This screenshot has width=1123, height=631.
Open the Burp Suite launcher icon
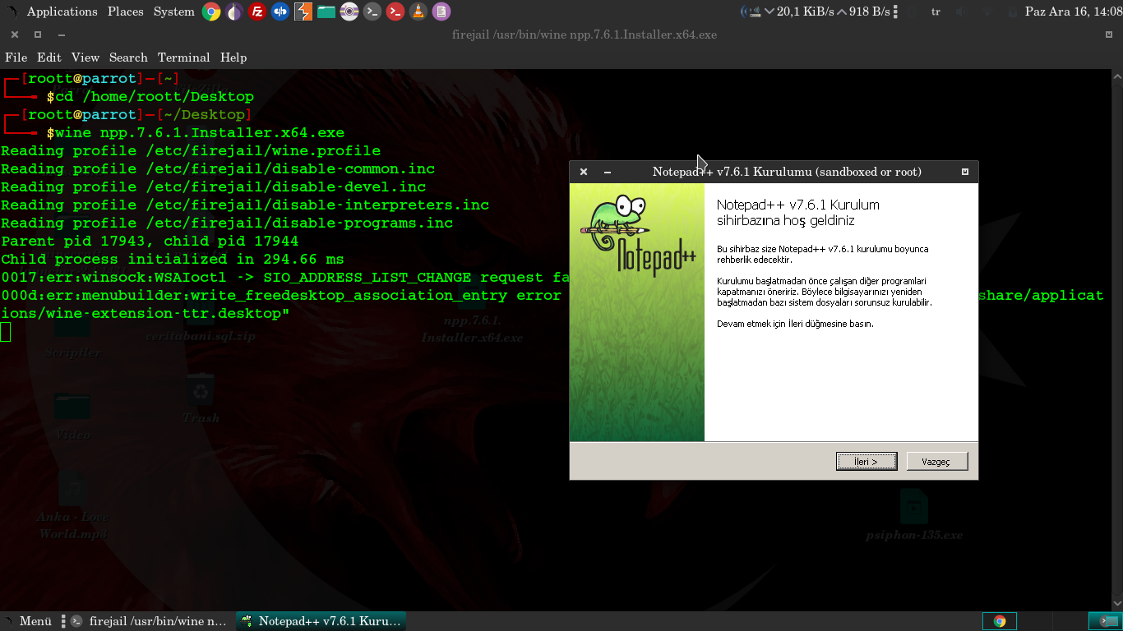click(303, 12)
